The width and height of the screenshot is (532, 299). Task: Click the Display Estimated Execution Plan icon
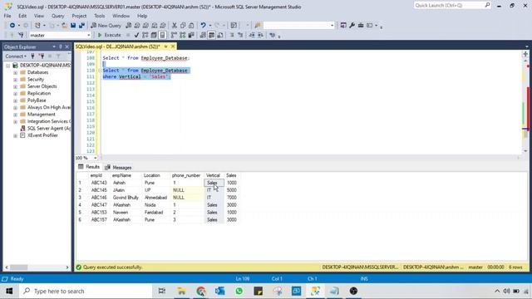tap(145, 35)
